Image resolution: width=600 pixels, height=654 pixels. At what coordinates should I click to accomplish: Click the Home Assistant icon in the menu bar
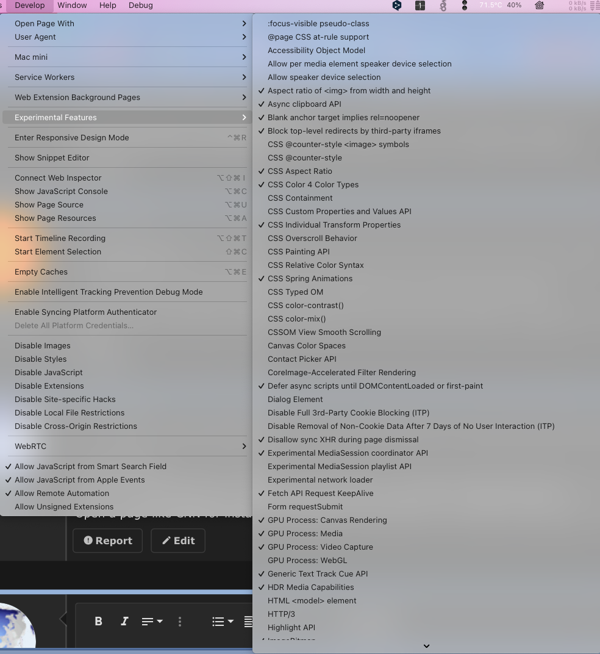point(539,5)
